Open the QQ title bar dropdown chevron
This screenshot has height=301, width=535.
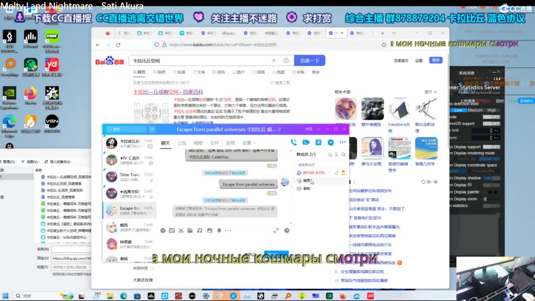pyautogui.click(x=318, y=129)
